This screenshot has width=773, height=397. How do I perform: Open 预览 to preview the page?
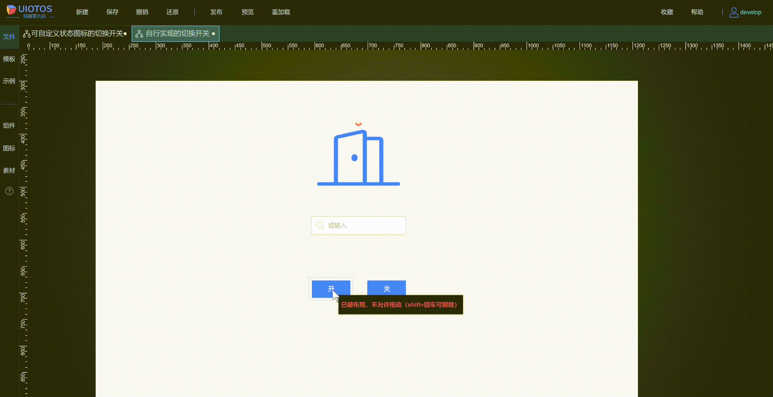248,12
